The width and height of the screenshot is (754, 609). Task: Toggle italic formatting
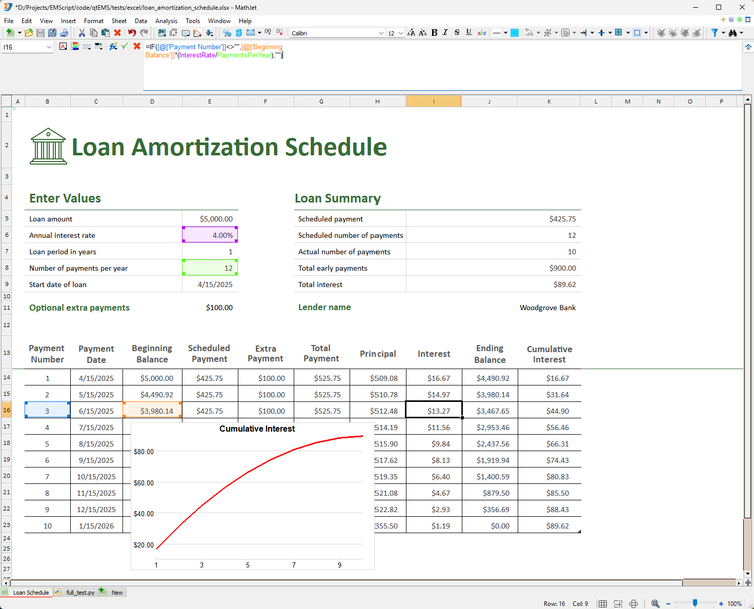445,33
